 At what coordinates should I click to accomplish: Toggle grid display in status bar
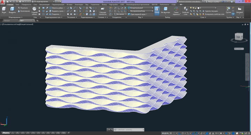171,133
